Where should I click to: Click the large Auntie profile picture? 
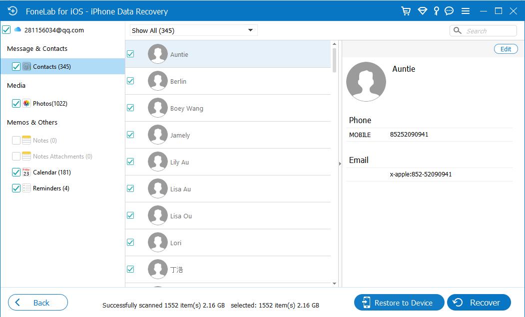click(x=366, y=82)
